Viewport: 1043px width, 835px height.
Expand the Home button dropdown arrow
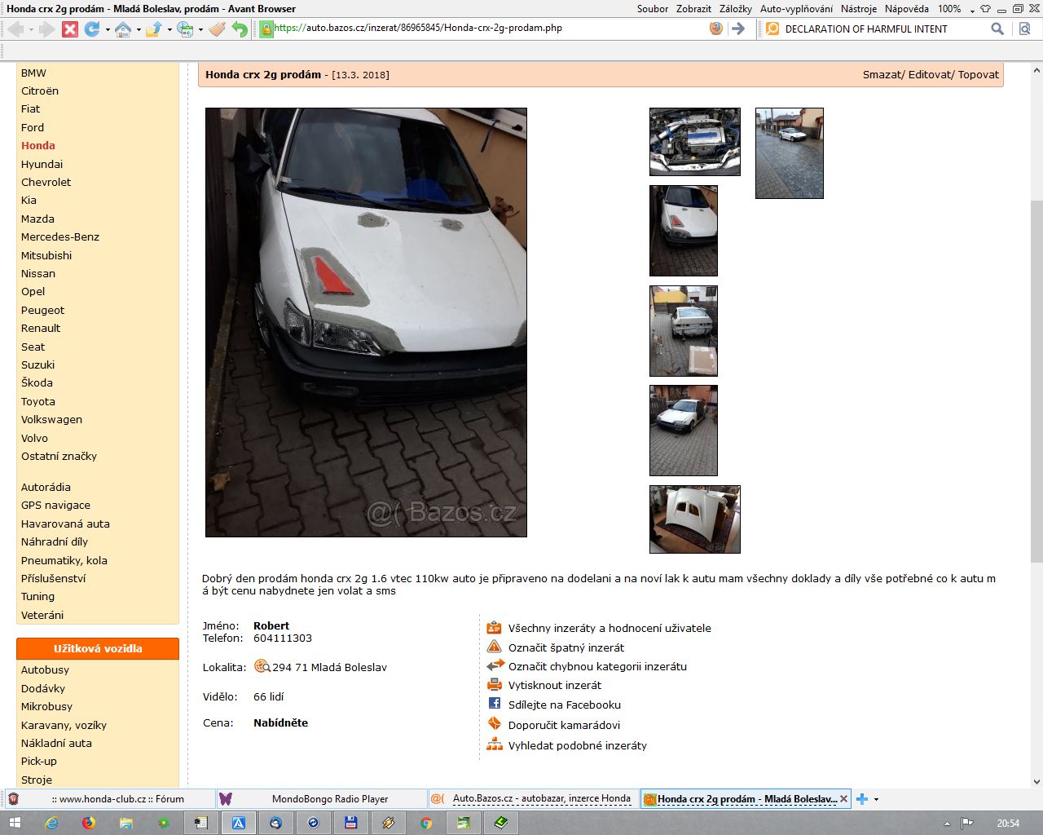[x=139, y=30]
